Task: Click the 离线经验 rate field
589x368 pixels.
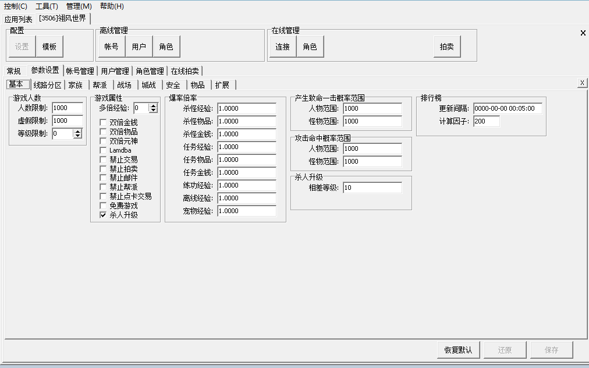Action: 247,198
